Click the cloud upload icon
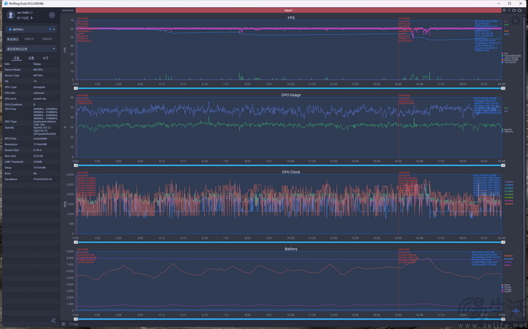The height and width of the screenshot is (329, 528). pos(520,11)
